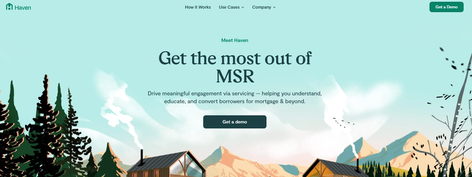
Task: Click the right cabin with orange gable
Action: coord(334,168)
